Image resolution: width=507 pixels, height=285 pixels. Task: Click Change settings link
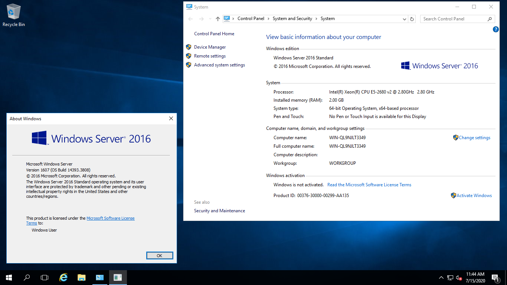click(x=474, y=138)
